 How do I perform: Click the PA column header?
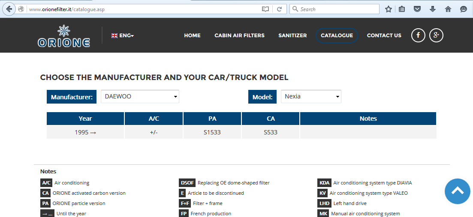coord(212,119)
